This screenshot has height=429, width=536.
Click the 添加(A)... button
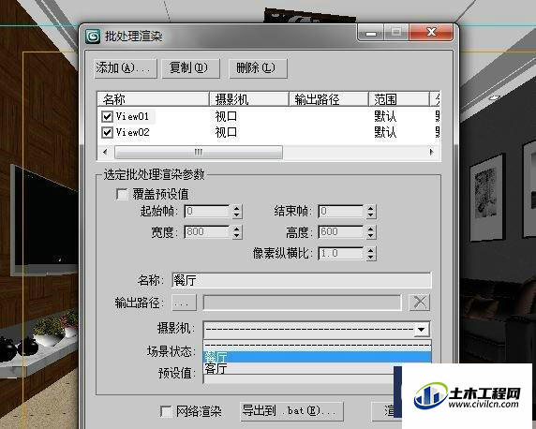click(126, 68)
